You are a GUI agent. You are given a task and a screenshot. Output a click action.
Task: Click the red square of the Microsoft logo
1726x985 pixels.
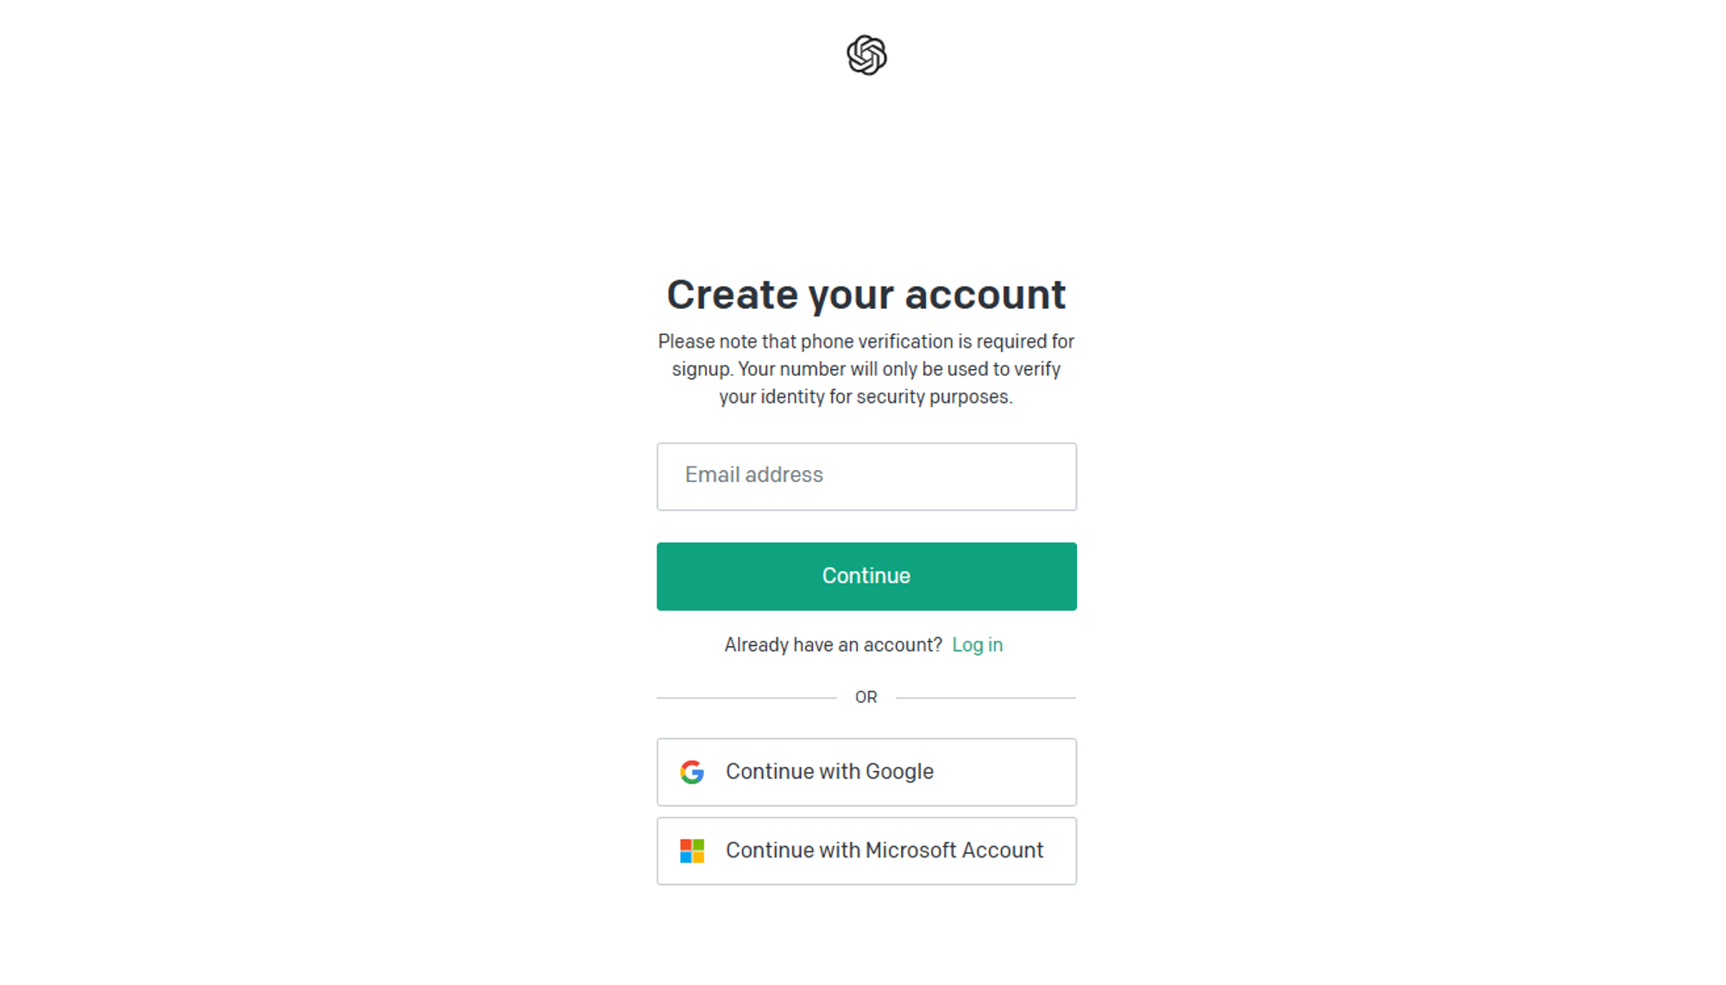686,845
